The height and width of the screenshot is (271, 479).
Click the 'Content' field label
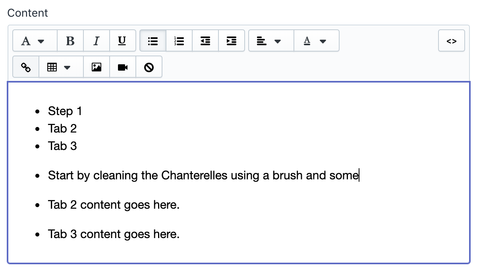click(x=28, y=13)
